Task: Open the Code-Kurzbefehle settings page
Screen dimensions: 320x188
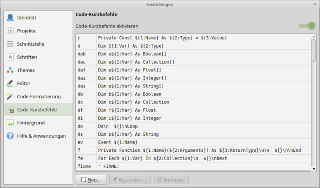Action: pos(37,110)
